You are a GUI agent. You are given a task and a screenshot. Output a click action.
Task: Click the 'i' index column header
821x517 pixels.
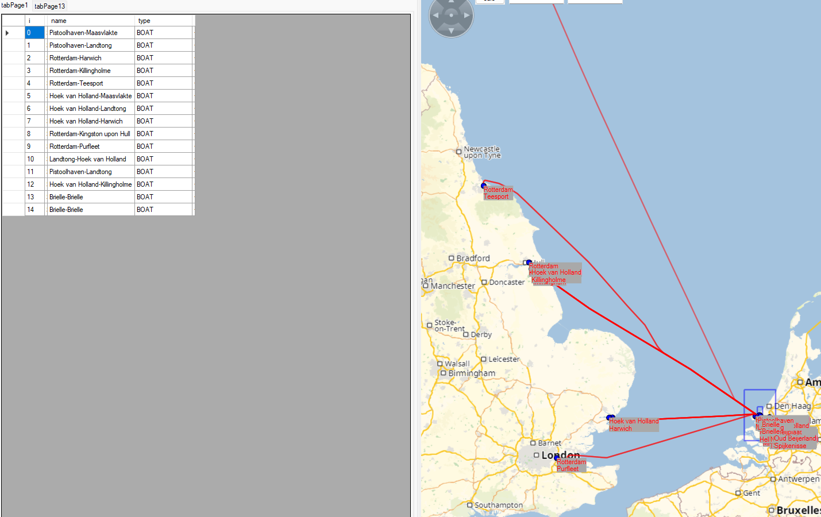(x=35, y=21)
